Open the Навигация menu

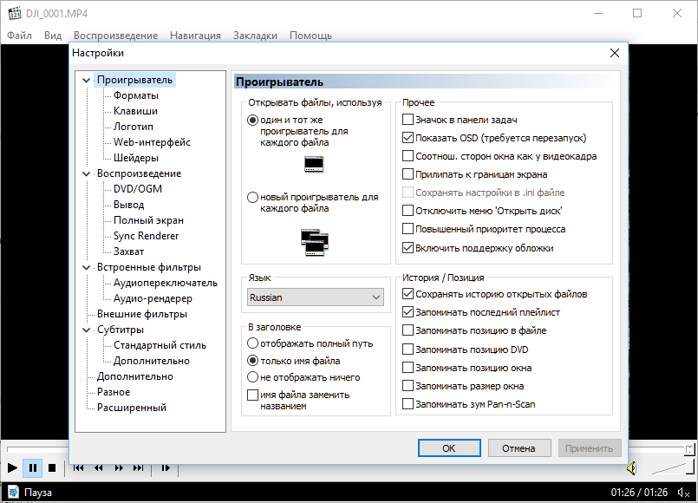pyautogui.click(x=195, y=36)
